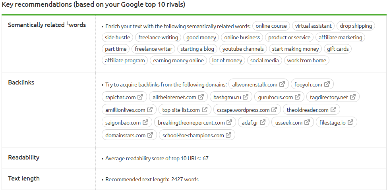This screenshot has height=192, width=389.
Task: Click the 'affiliate marketing' keyword tag
Action: click(340, 37)
